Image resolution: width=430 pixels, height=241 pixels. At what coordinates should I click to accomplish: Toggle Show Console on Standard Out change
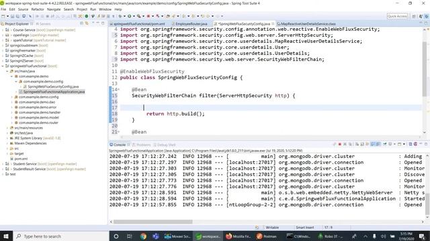pyautogui.click(x=373, y=145)
